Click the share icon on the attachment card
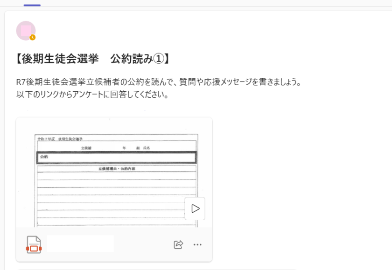Screen dimensions: 392x270 [x=178, y=244]
